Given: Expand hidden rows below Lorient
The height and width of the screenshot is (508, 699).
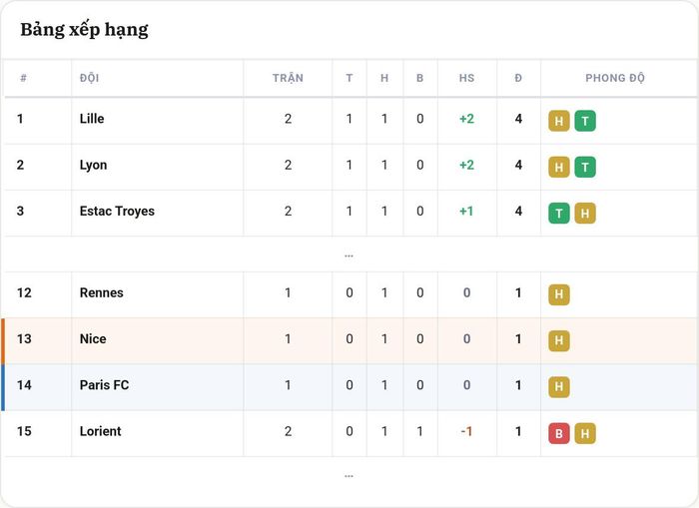Looking at the screenshot, I should (x=349, y=475).
